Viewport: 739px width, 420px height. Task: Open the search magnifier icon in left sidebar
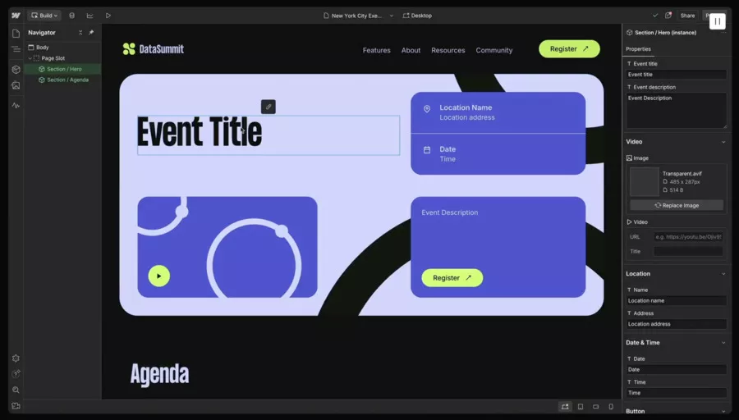pyautogui.click(x=16, y=390)
